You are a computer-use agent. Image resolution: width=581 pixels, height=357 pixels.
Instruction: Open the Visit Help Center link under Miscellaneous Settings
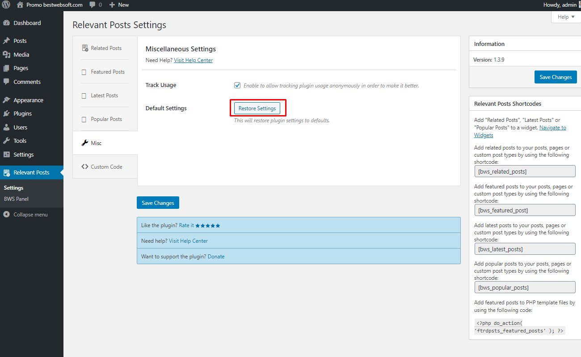pyautogui.click(x=193, y=60)
